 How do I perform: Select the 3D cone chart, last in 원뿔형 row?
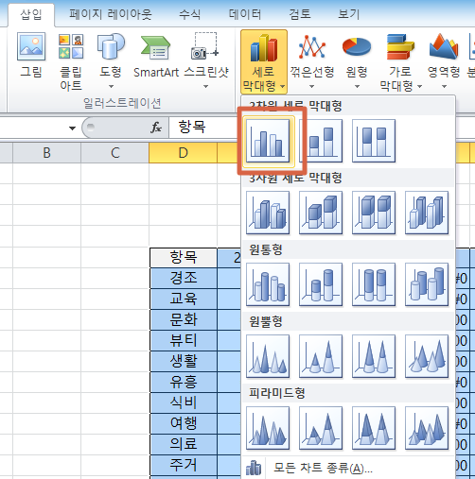pyautogui.click(x=427, y=356)
